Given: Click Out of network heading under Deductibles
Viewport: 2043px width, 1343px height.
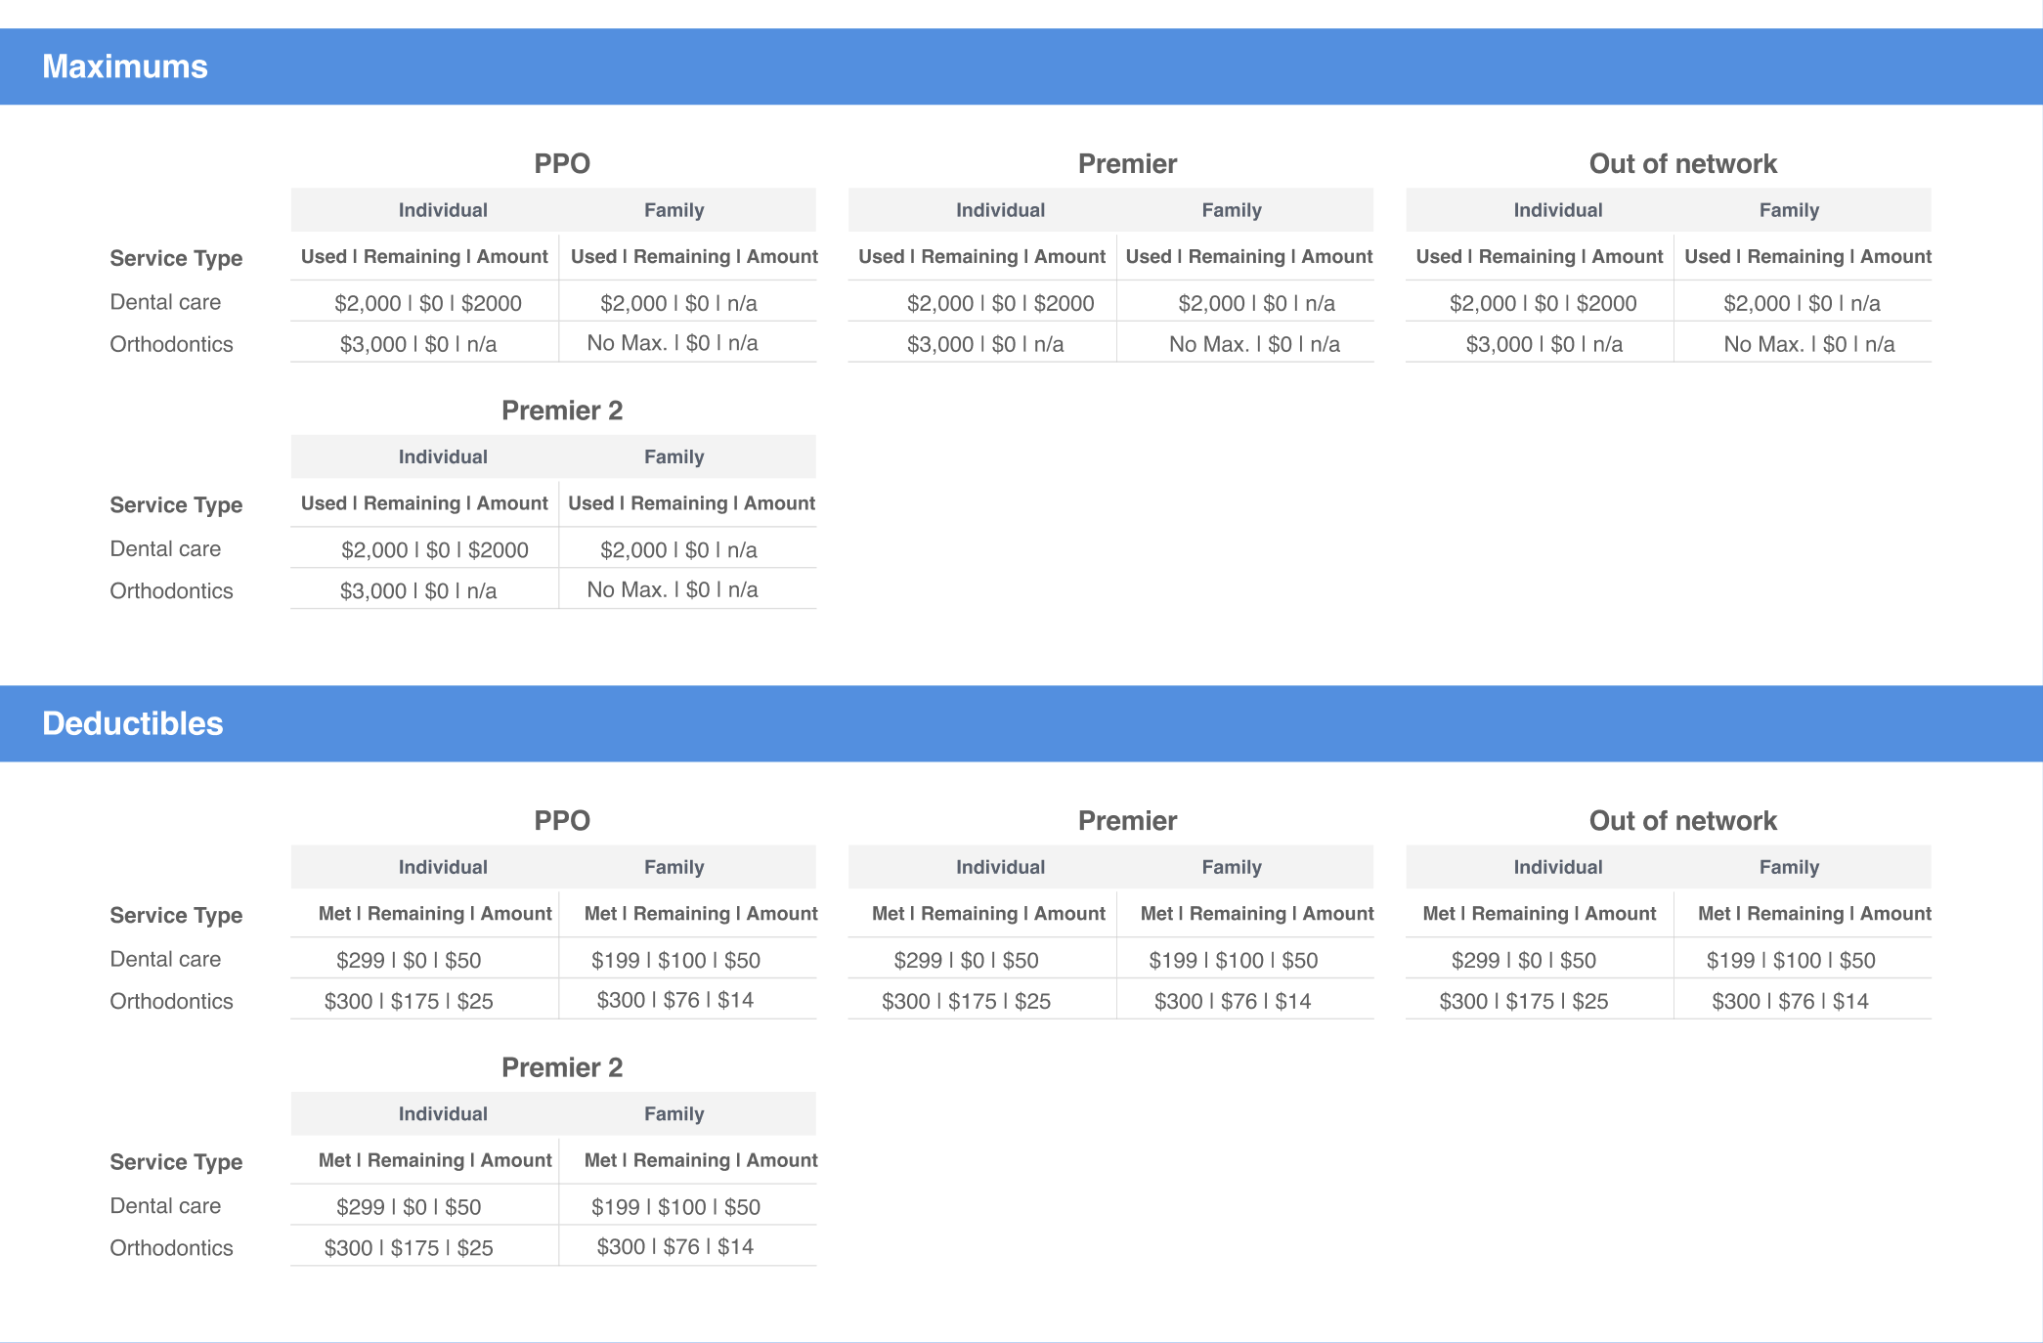Looking at the screenshot, I should coord(1682,820).
